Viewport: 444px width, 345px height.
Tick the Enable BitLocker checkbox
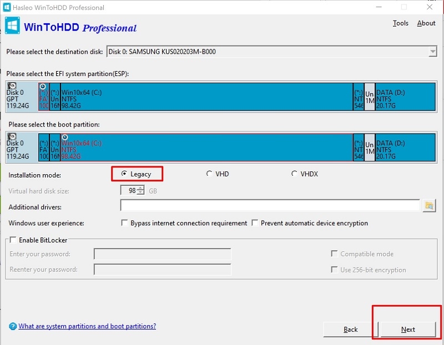click(x=13, y=240)
